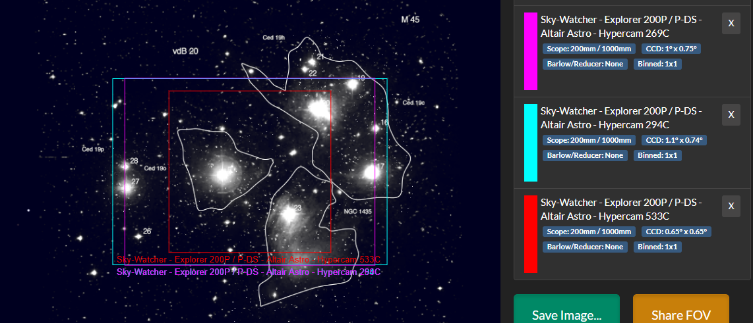The width and height of the screenshot is (753, 323).
Task: Select the magenta swatch for Hypercam 269C
Action: (531, 51)
